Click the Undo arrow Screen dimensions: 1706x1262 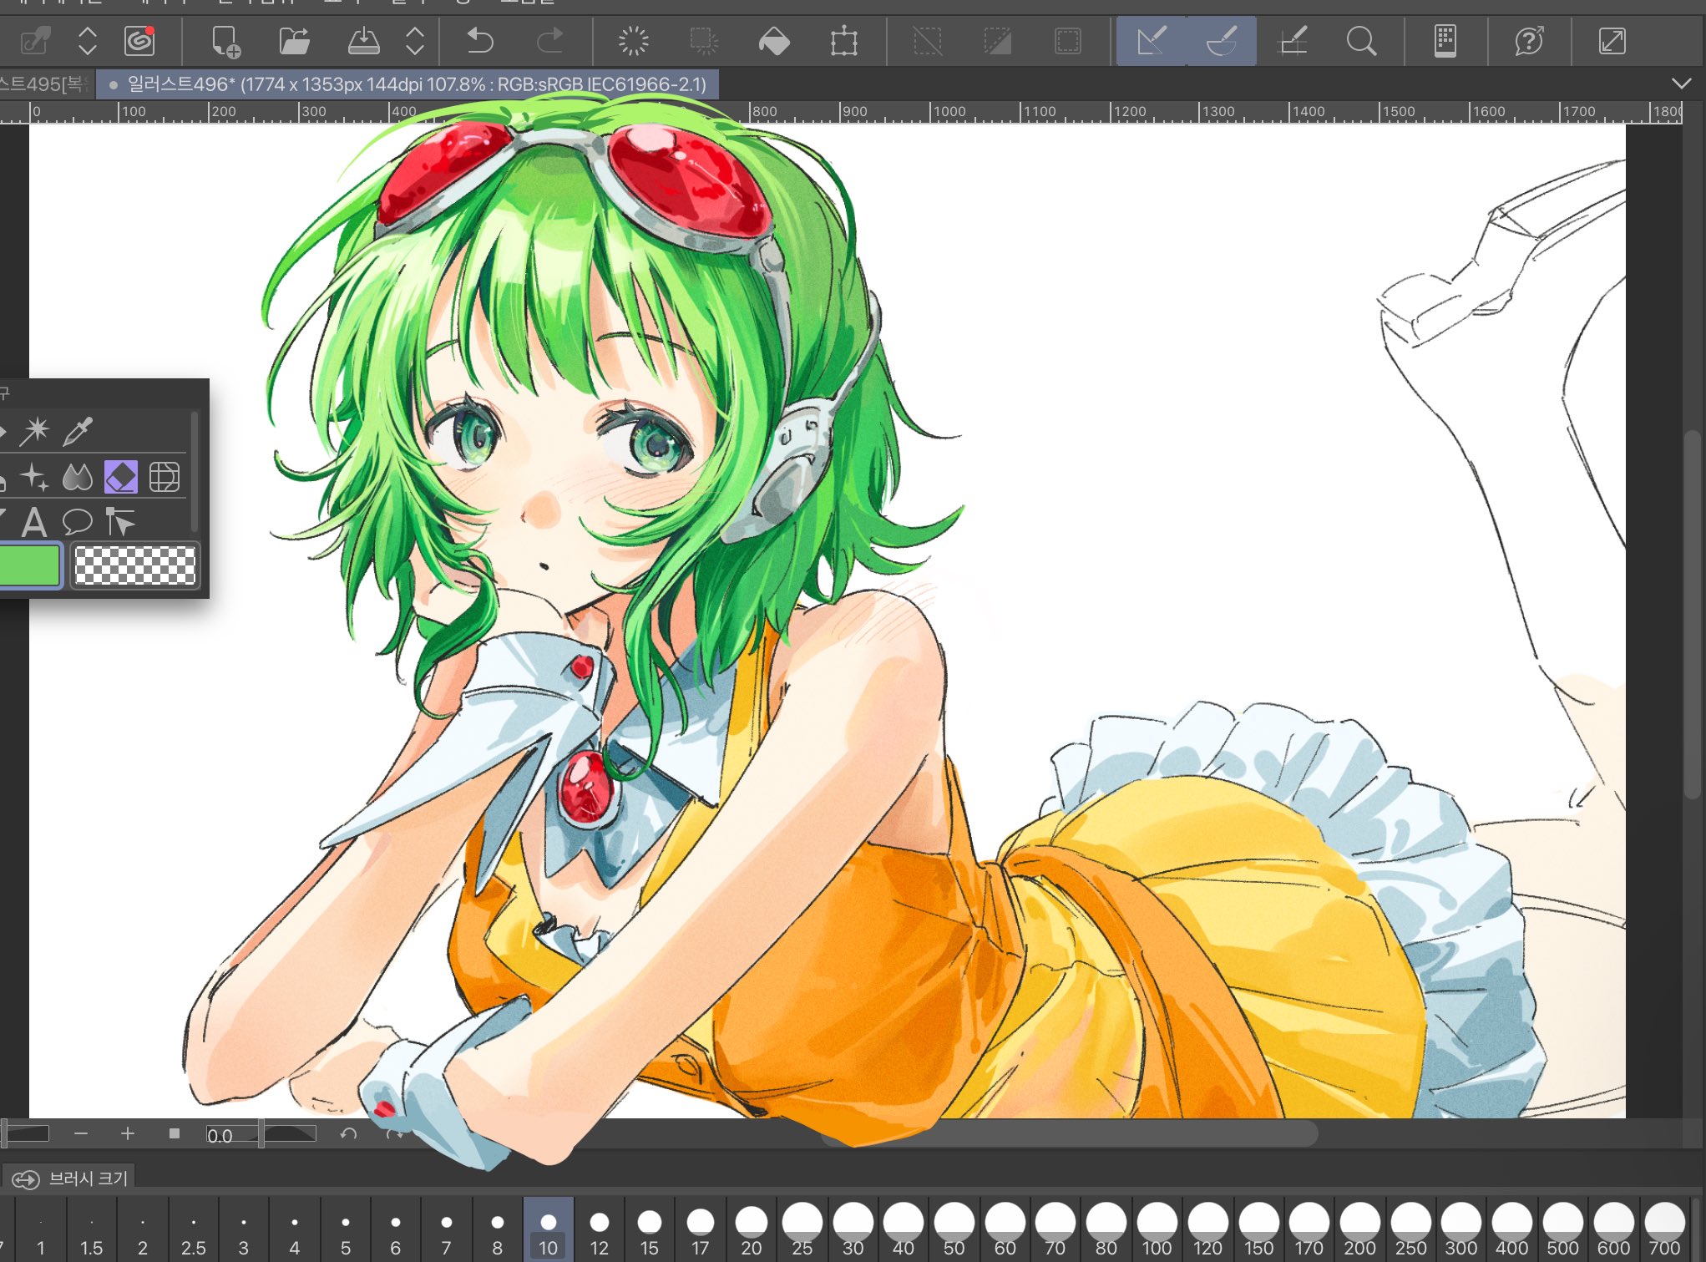point(480,41)
